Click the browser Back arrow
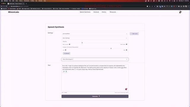This screenshot has width=190, height=107. coord(1,6)
